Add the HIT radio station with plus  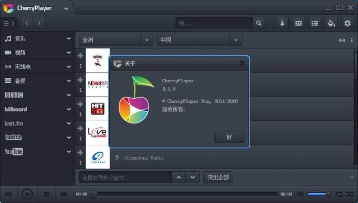[81, 104]
